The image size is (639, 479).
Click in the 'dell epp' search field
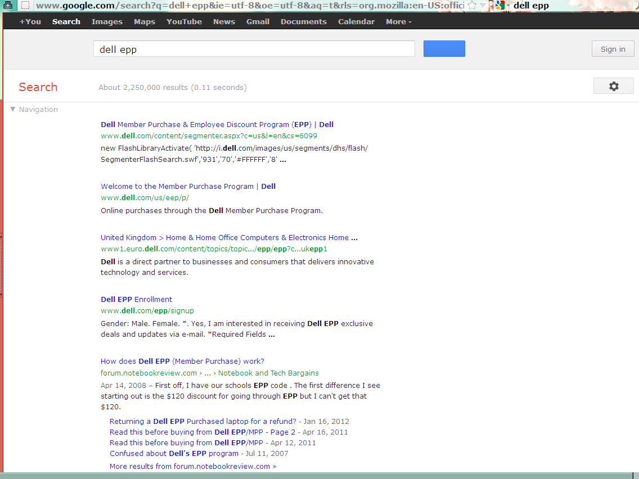coord(253,49)
